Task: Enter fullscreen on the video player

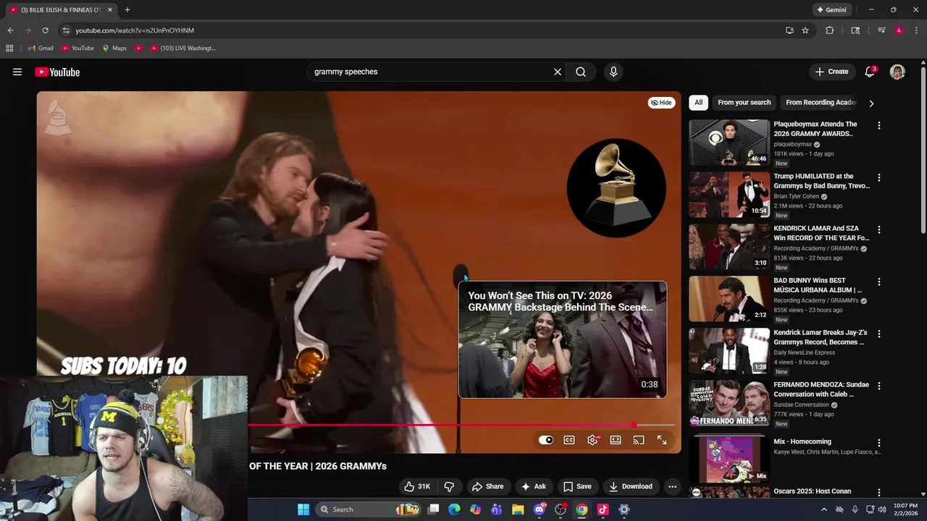Action: [662, 440]
